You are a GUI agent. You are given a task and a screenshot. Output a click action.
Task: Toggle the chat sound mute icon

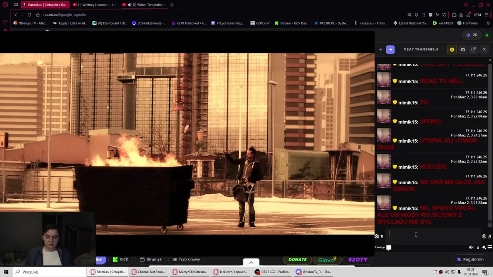[471, 247]
